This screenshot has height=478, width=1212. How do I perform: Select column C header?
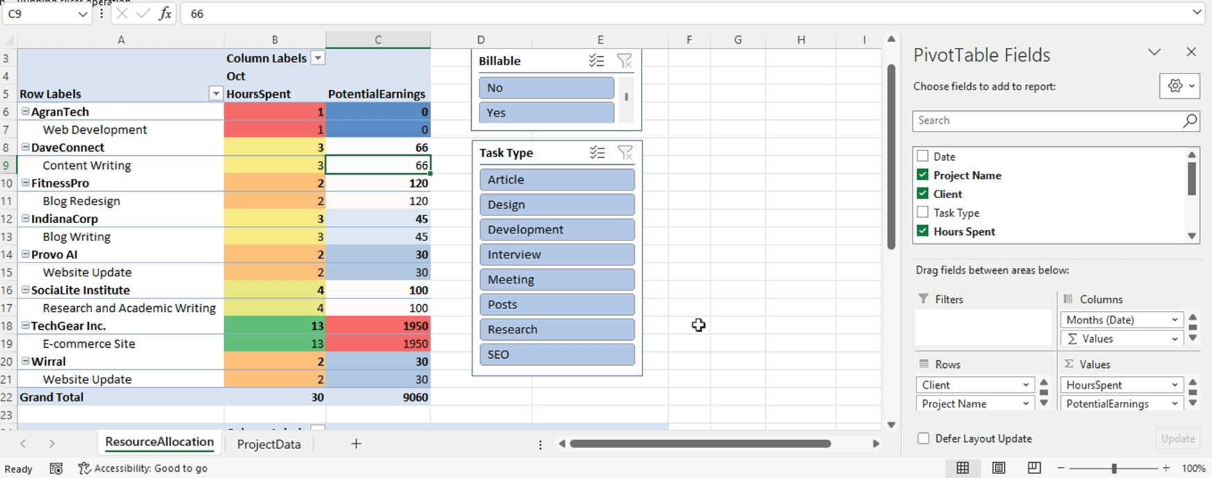tap(378, 40)
